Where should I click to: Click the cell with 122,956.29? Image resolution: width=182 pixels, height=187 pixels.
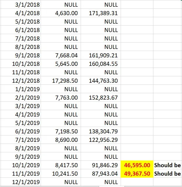coord(101,140)
